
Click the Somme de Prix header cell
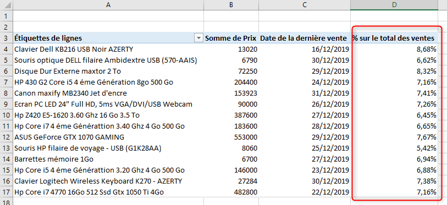[231, 38]
